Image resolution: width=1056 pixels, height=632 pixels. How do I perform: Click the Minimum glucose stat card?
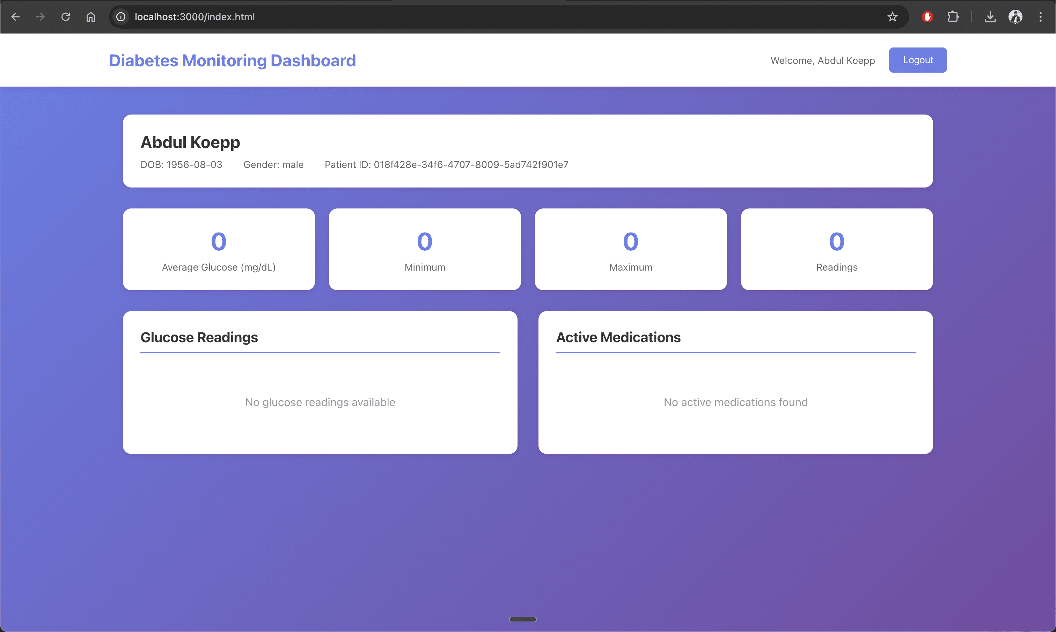point(425,249)
